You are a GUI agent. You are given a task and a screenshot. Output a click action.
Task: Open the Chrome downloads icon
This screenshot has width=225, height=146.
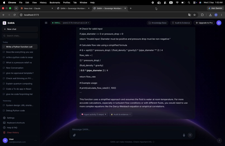point(210,15)
